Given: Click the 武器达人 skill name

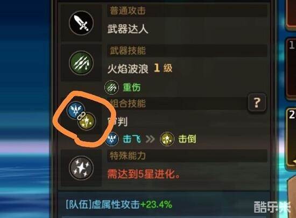Looking at the screenshot, I should point(128,30).
